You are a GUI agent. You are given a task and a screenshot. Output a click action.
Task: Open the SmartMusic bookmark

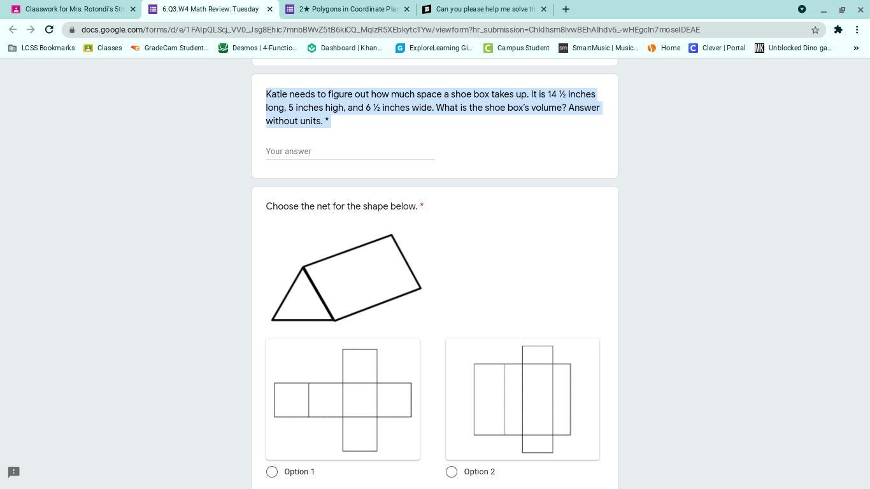[x=598, y=48]
